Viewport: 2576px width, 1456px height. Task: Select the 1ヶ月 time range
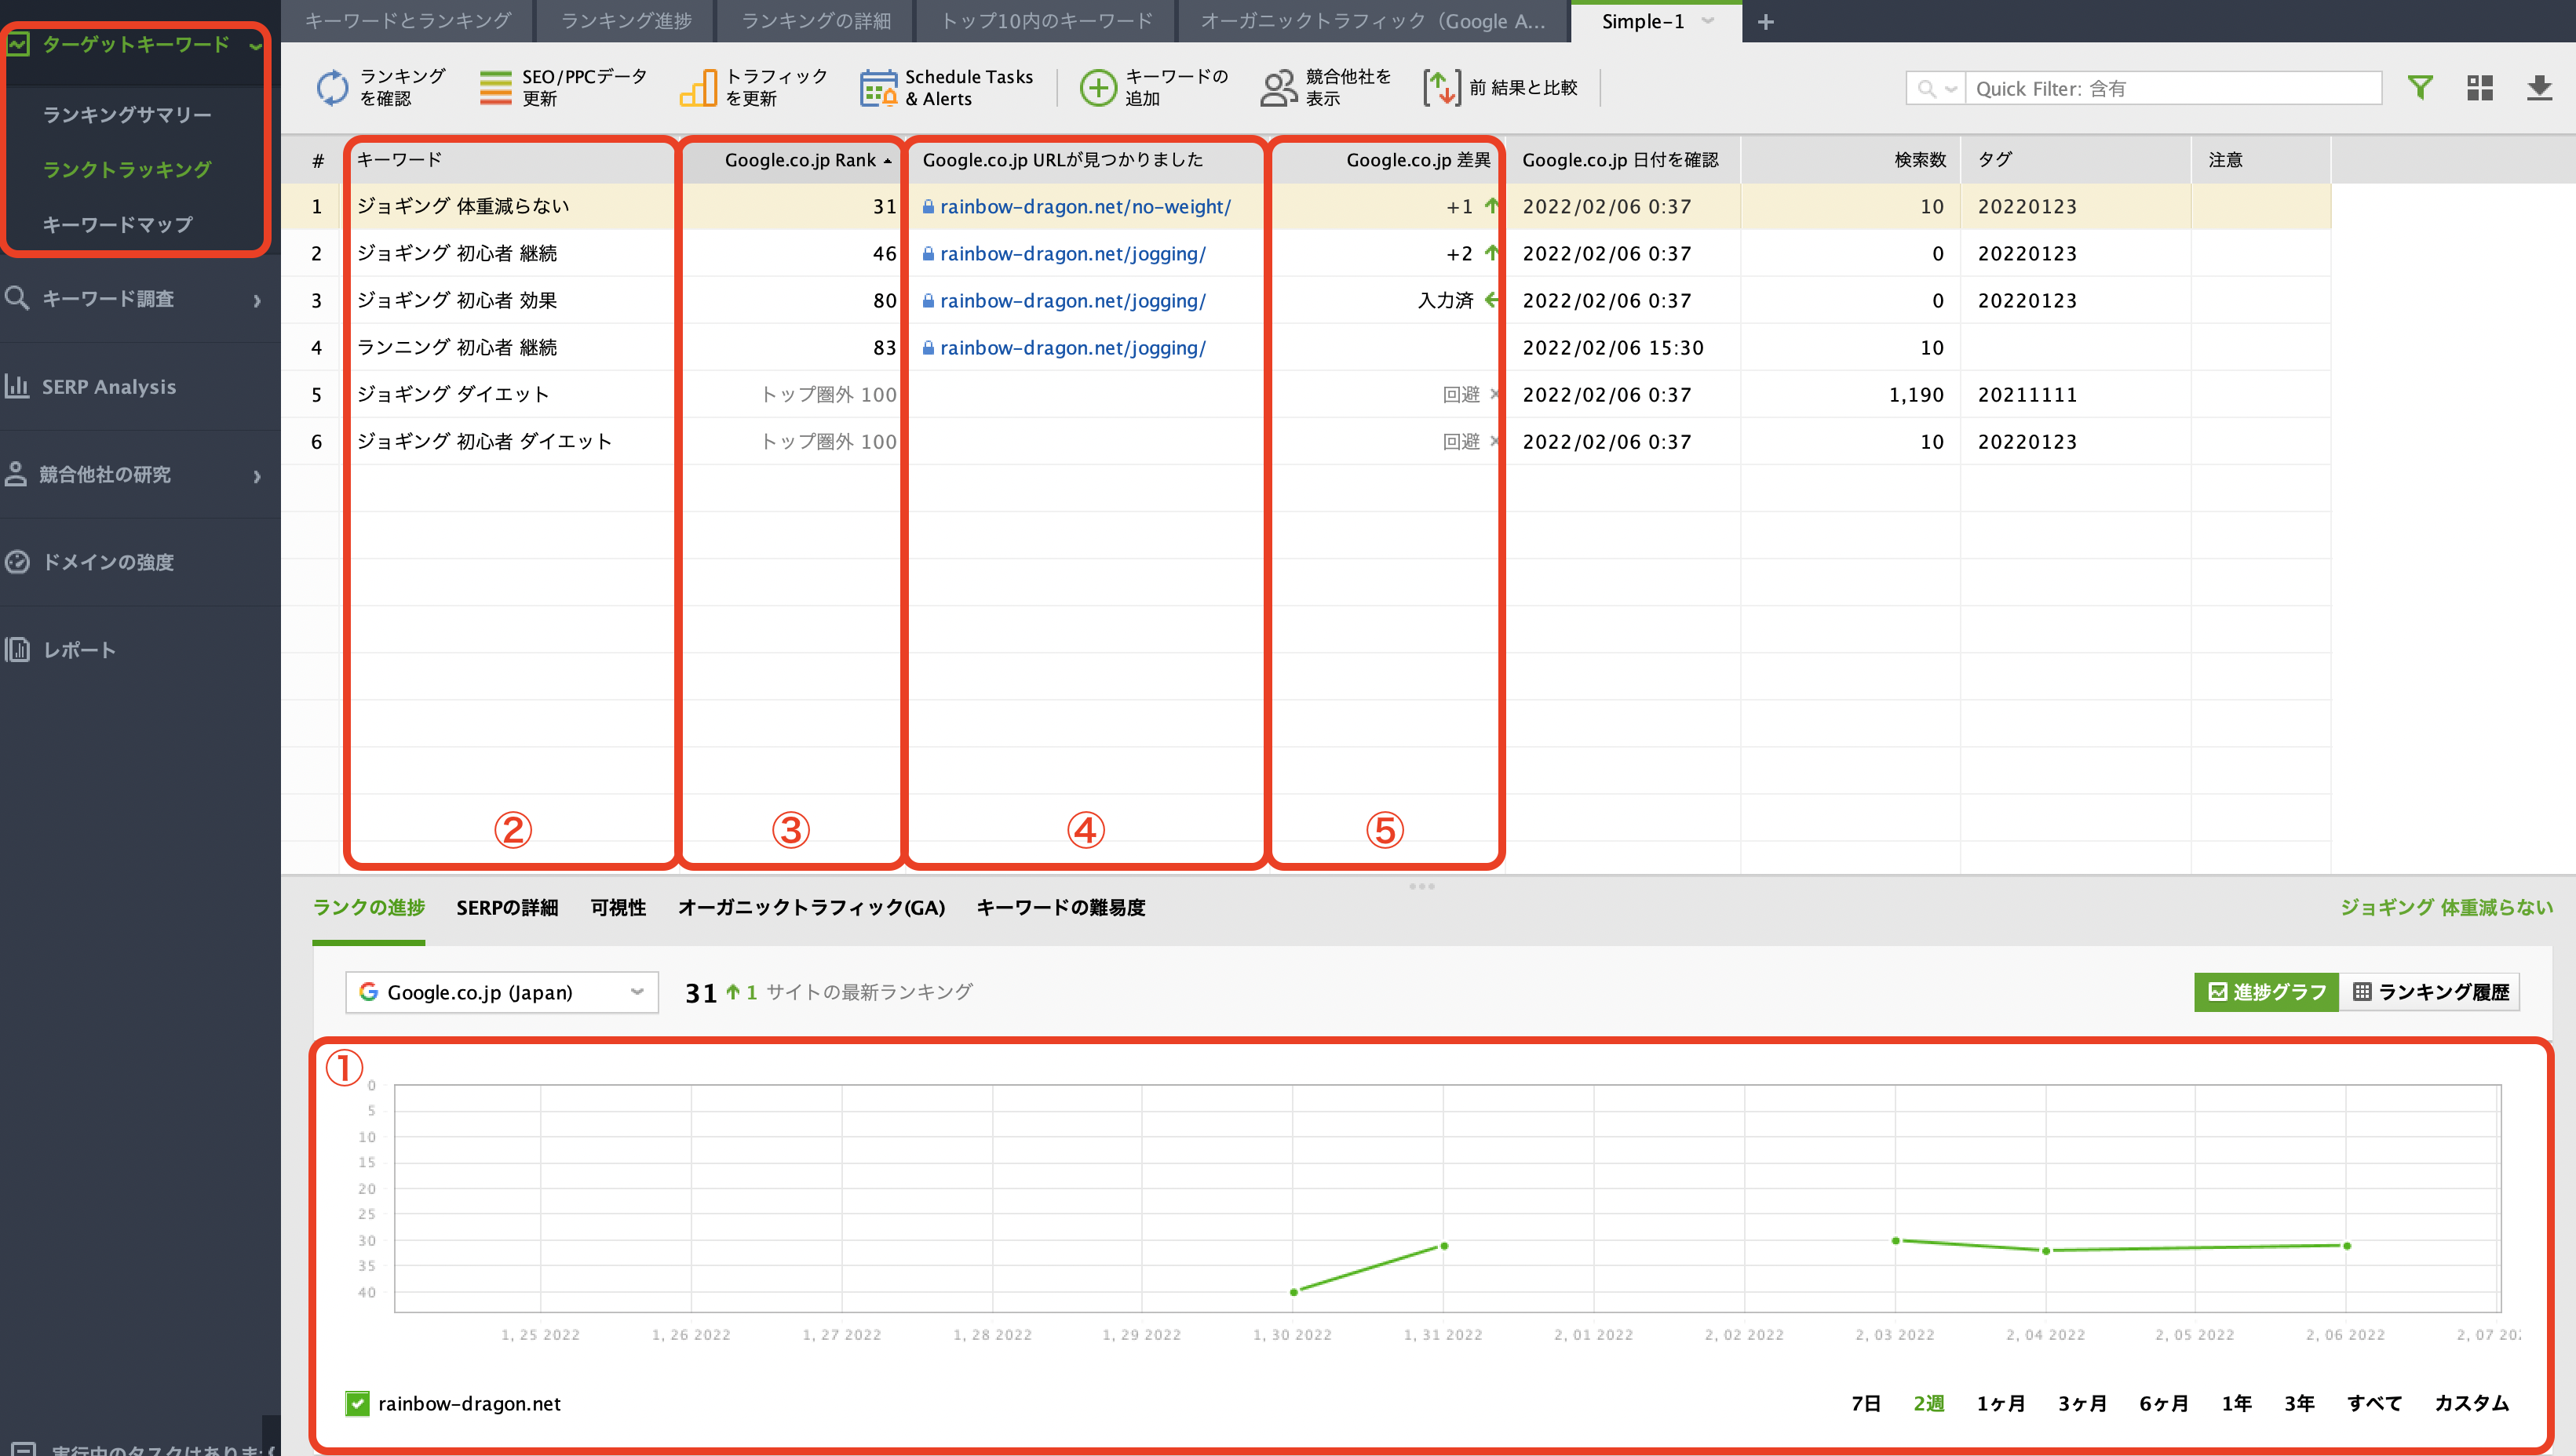pos(2001,1403)
